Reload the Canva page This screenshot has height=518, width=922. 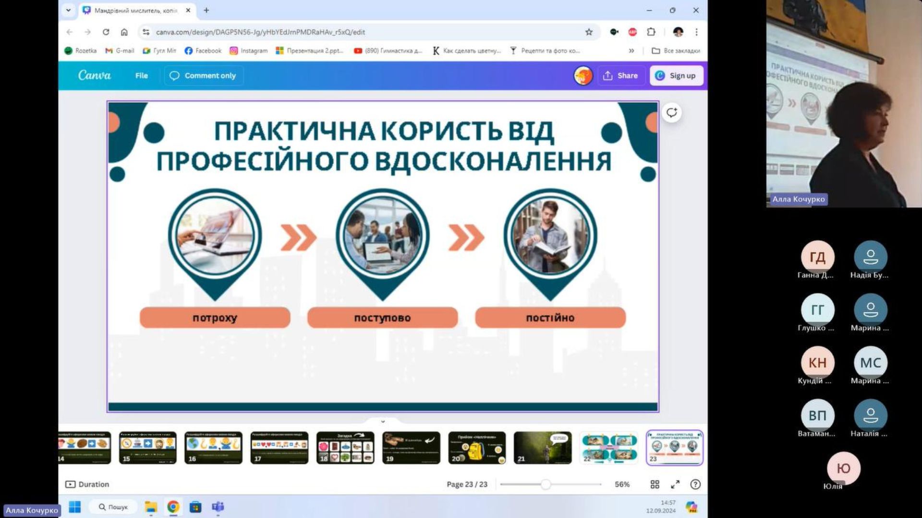[106, 32]
